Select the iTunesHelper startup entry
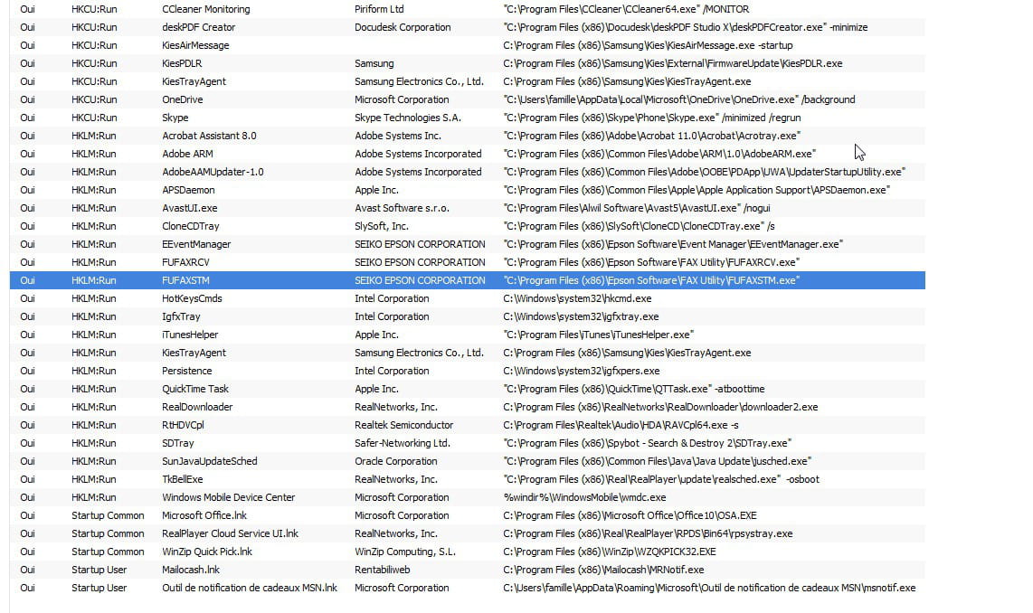Image resolution: width=1033 pixels, height=613 pixels. click(x=190, y=335)
